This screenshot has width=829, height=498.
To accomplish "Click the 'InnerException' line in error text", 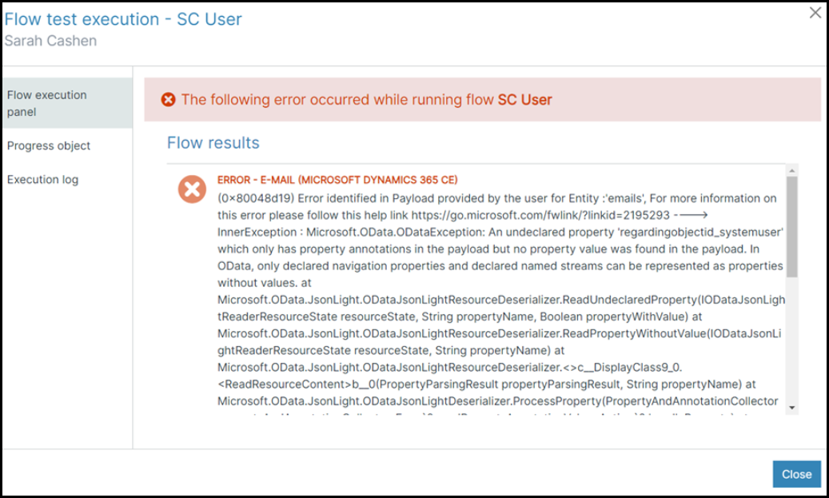I will [x=500, y=232].
